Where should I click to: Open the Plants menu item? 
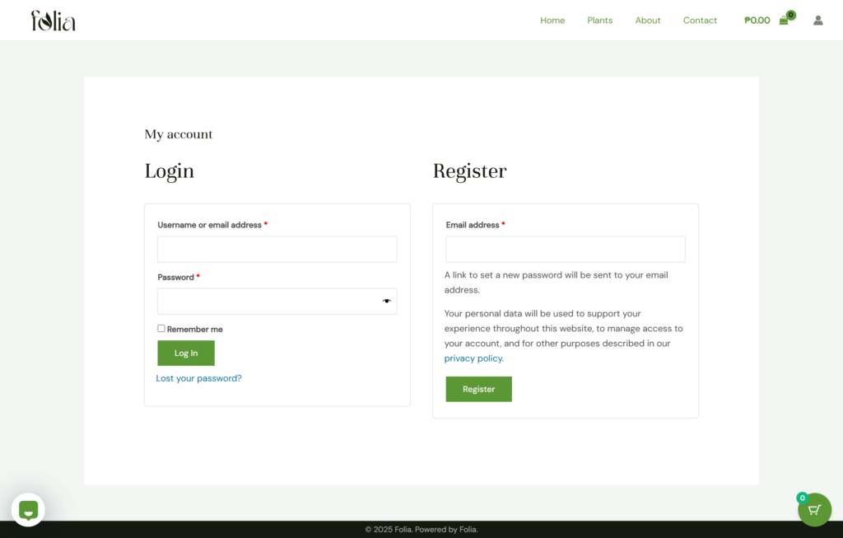coord(599,21)
